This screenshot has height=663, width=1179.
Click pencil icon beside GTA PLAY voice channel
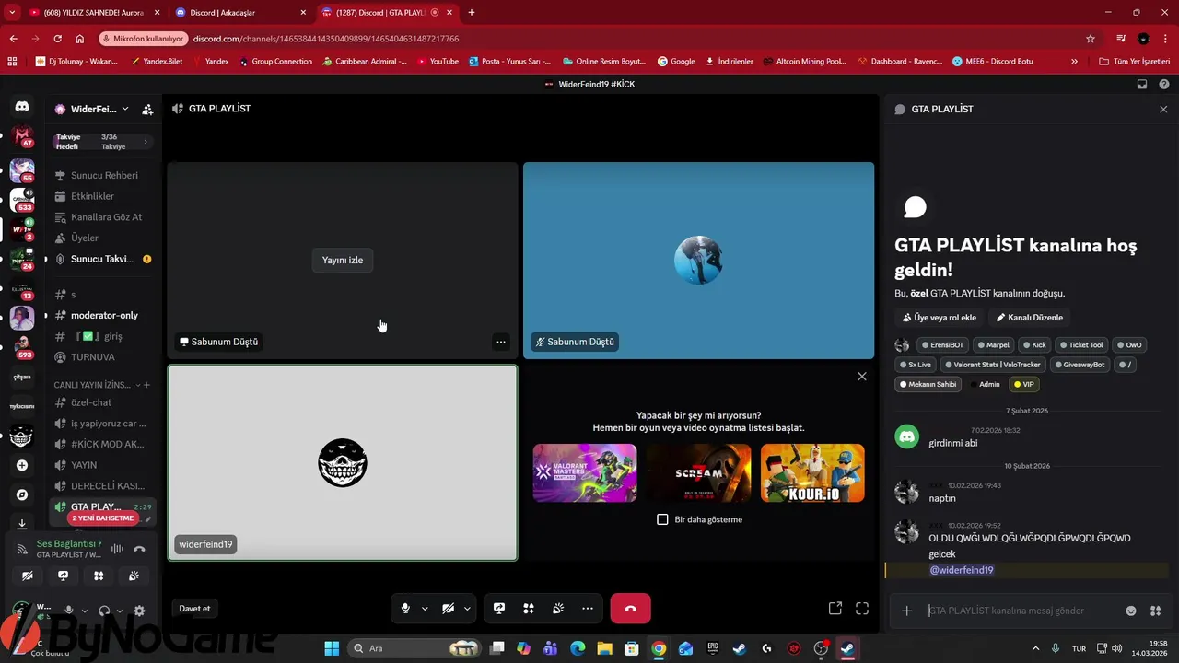point(148,519)
